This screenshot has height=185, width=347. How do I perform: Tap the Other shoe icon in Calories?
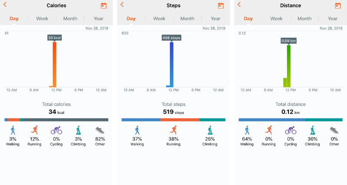tap(100, 130)
